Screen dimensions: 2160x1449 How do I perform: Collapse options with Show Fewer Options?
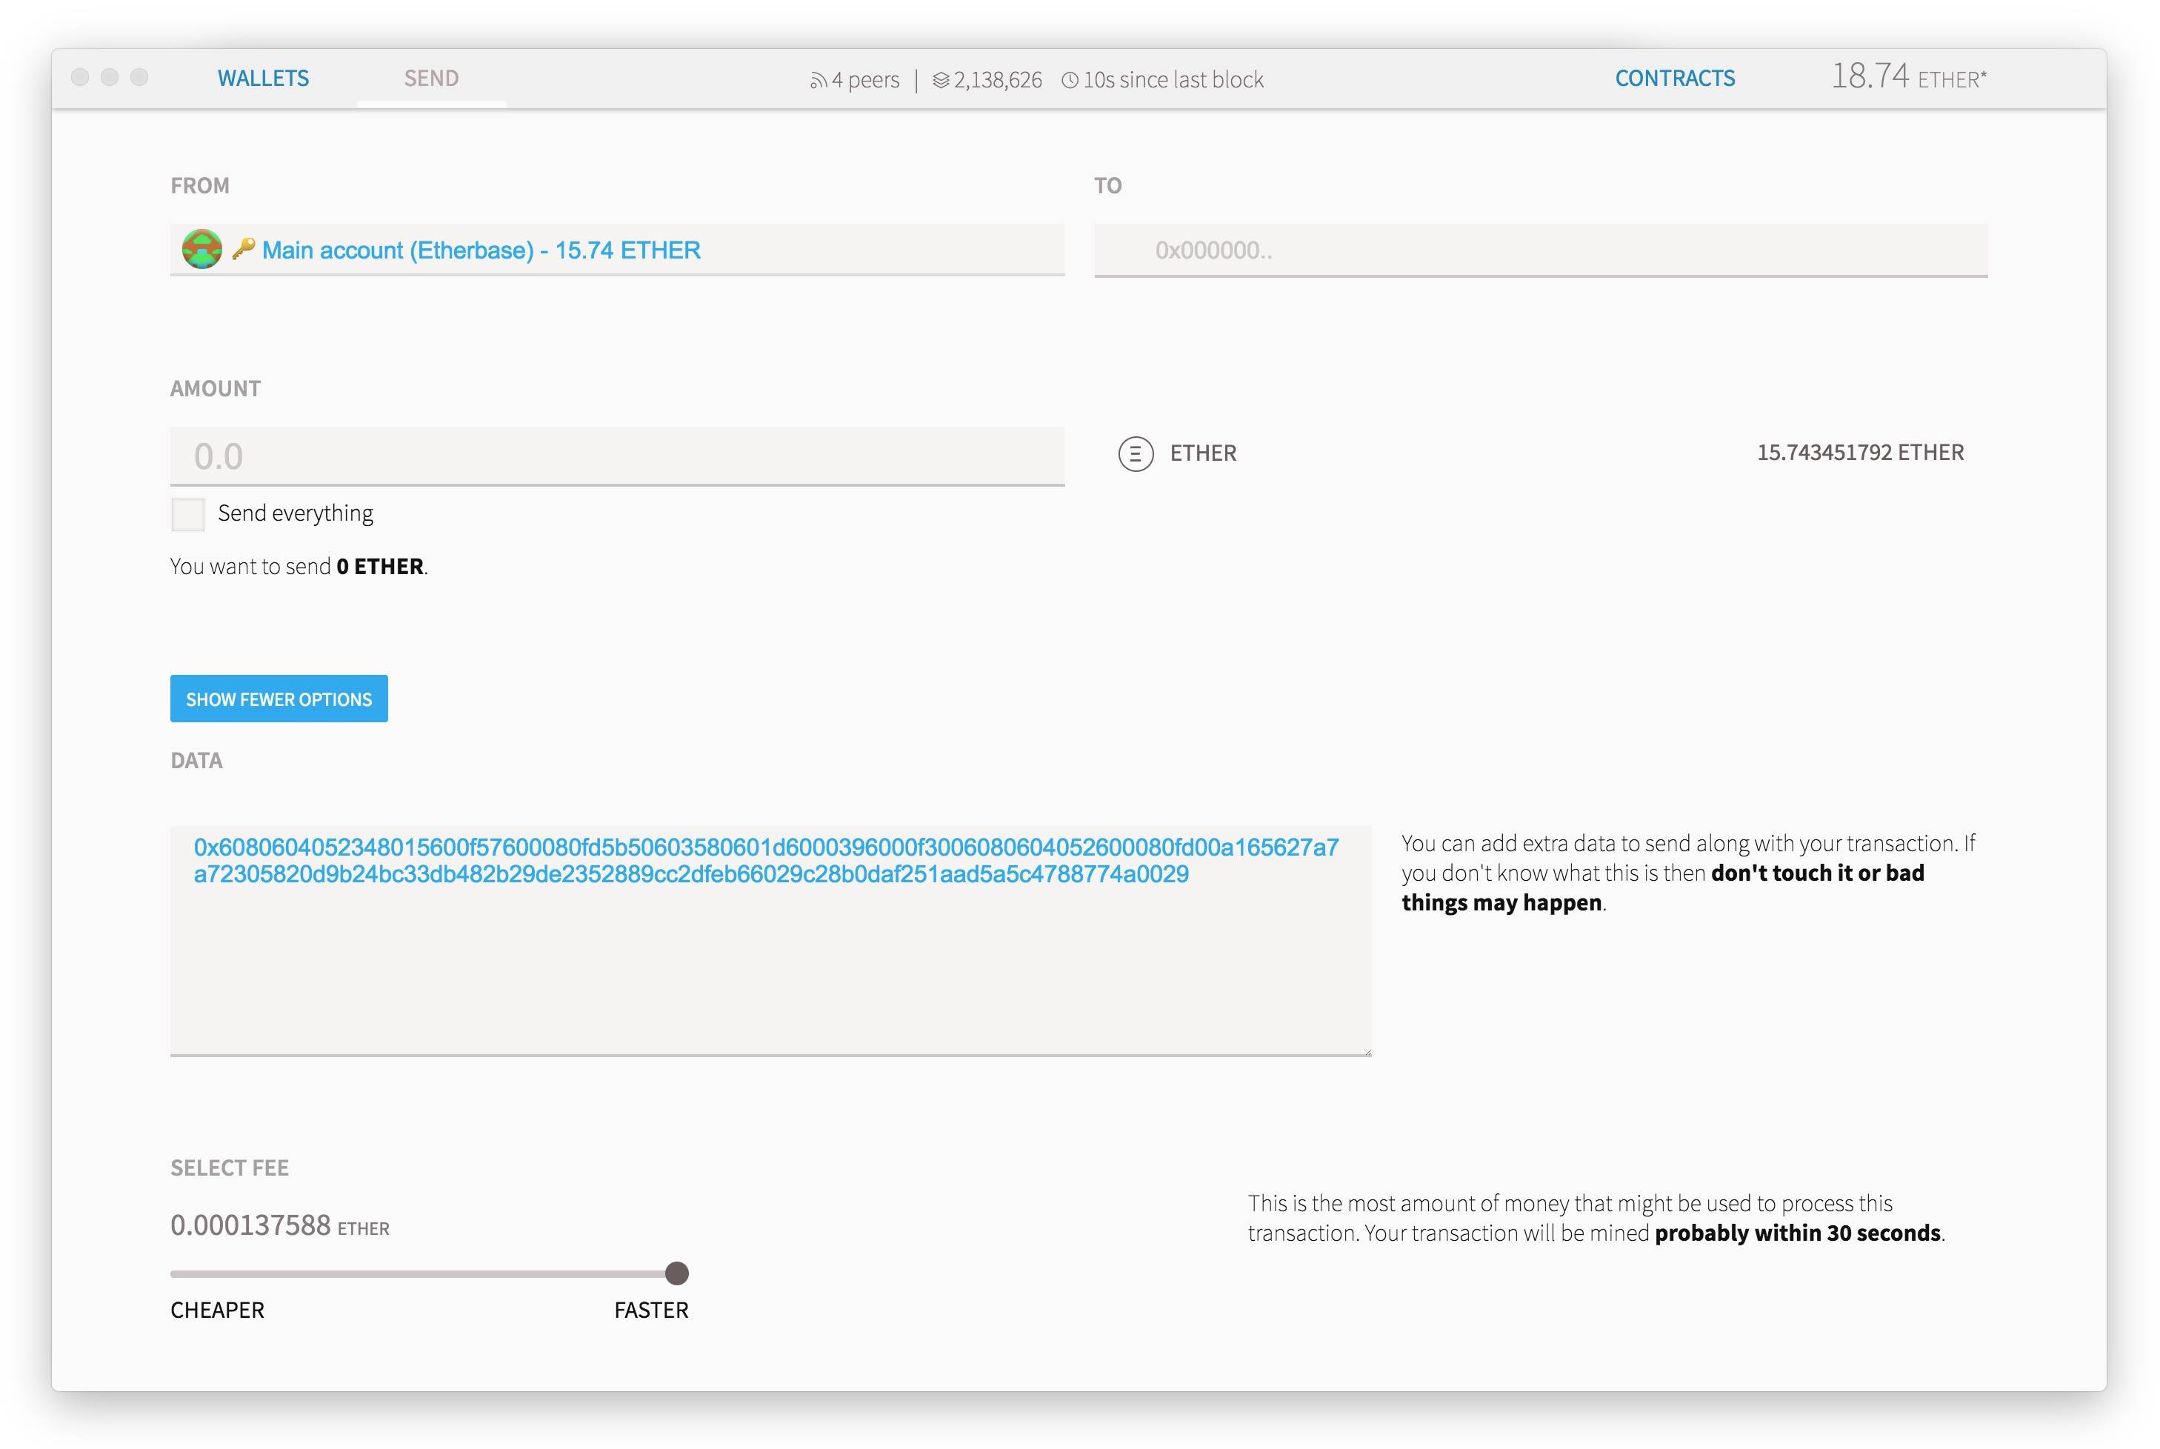[x=278, y=699]
